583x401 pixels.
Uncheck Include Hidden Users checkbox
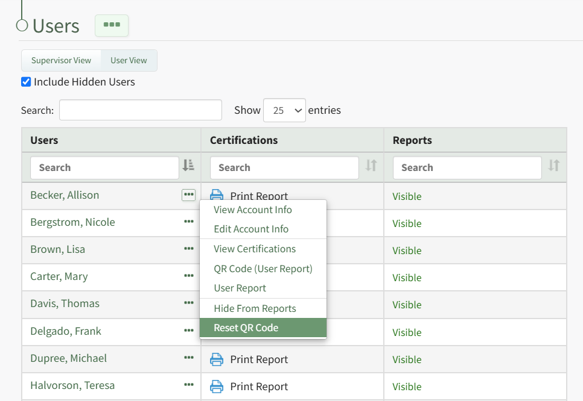26,82
